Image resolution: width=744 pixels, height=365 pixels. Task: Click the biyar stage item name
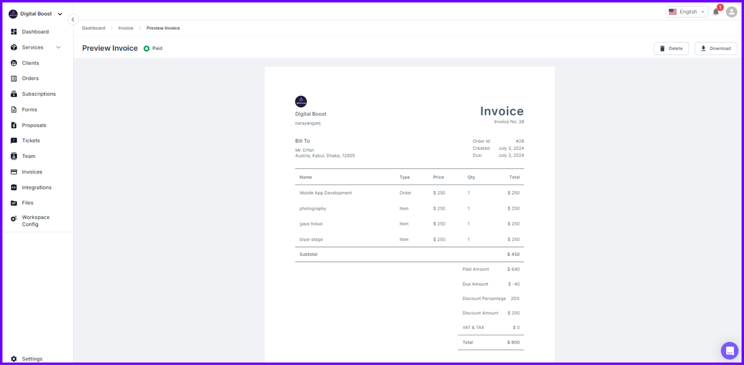311,239
